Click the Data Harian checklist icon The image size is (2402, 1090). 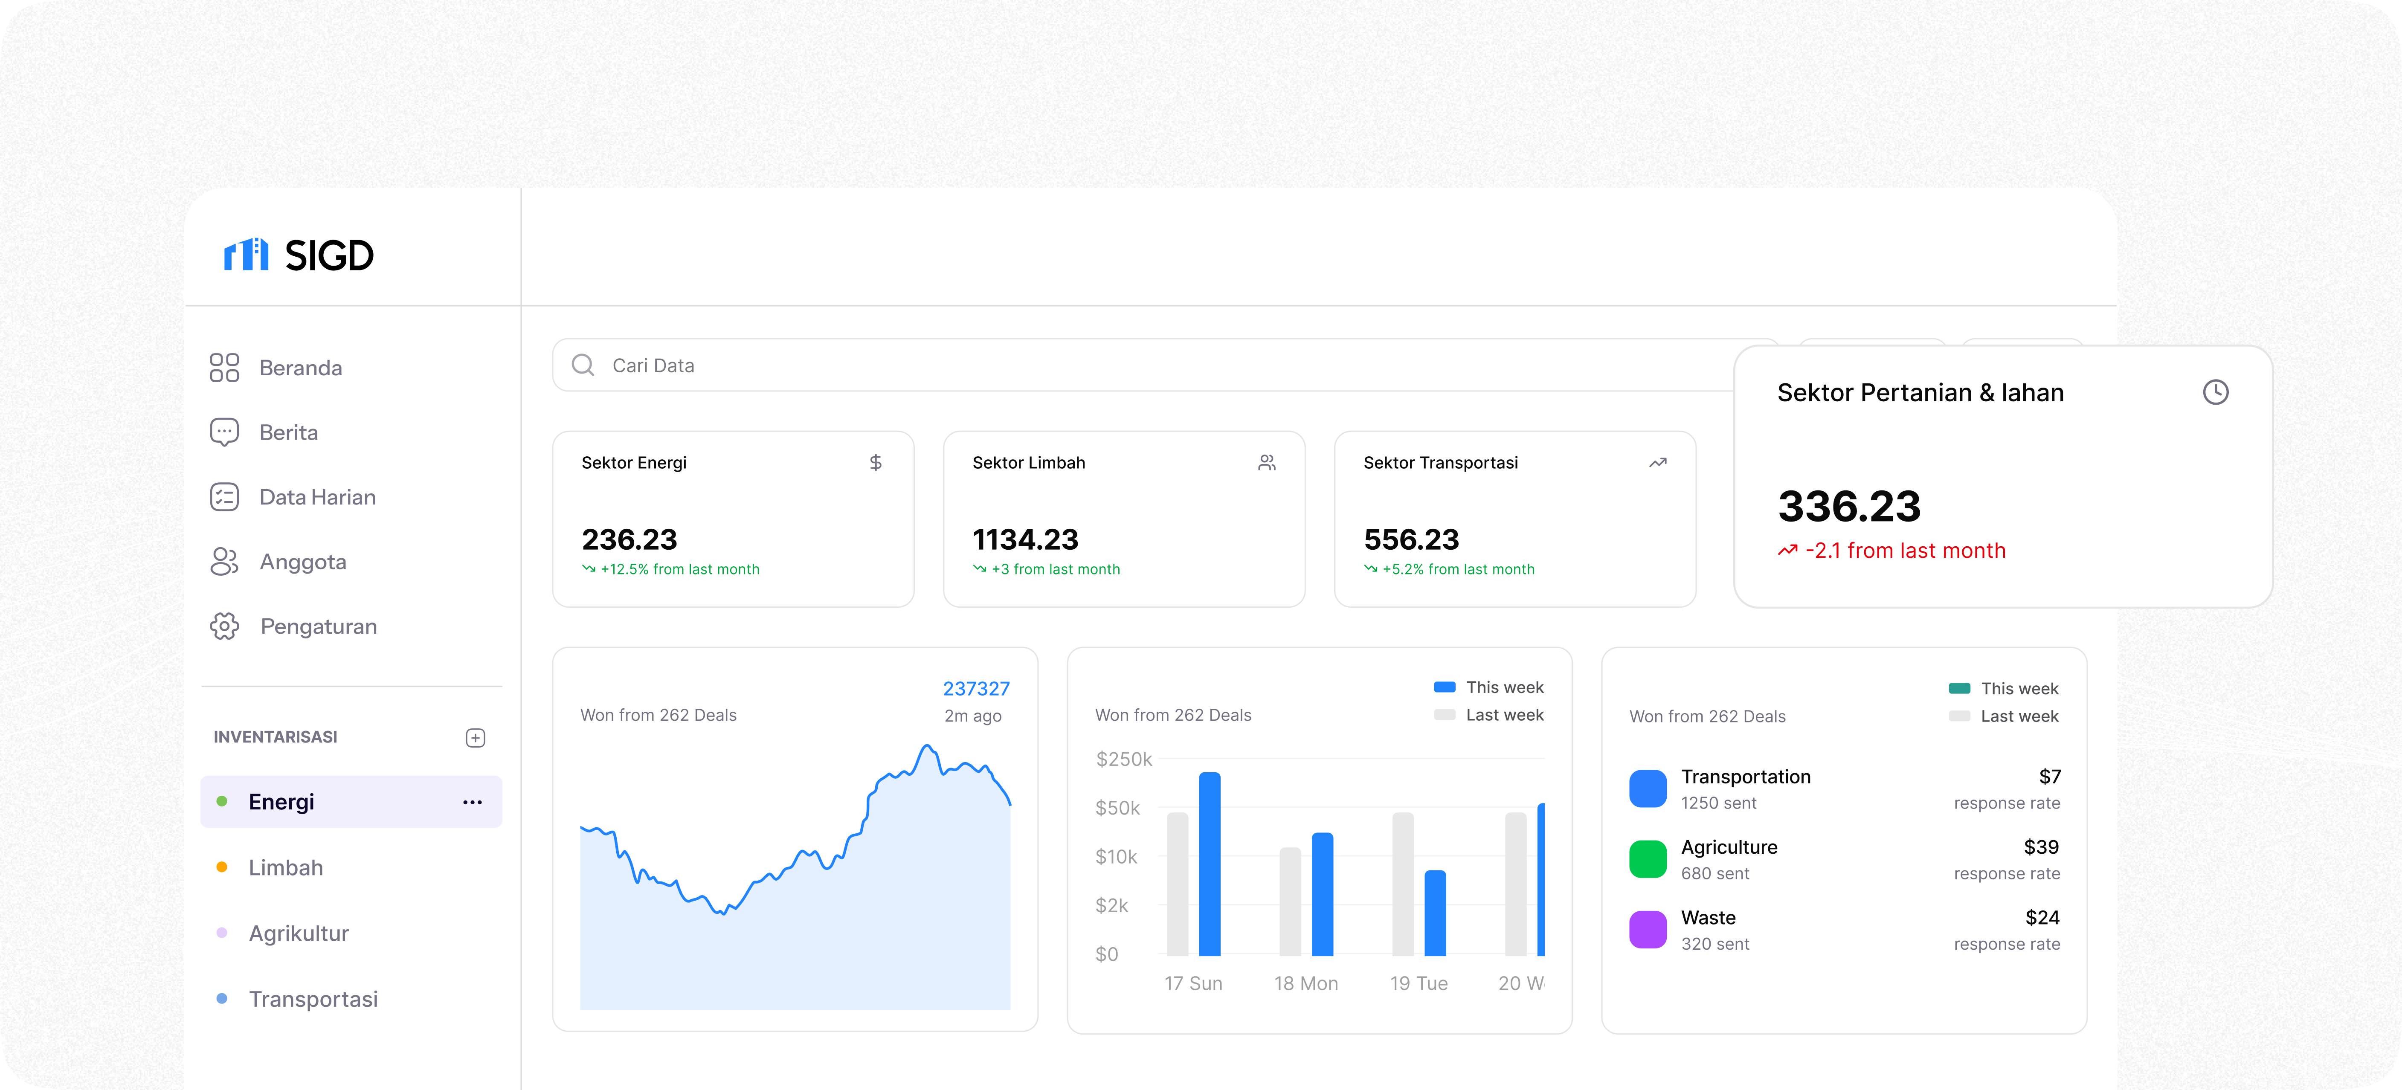click(225, 497)
